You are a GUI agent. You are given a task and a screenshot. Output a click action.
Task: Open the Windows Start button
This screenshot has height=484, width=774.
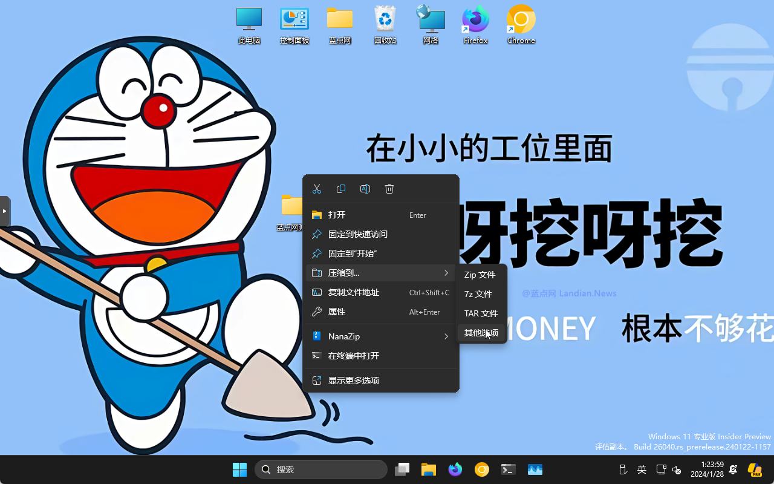click(x=239, y=469)
